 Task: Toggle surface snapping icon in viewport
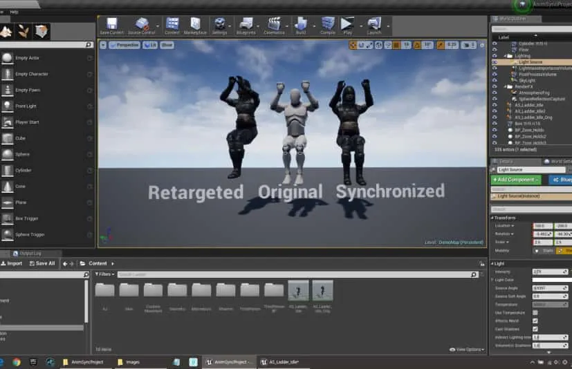pos(388,45)
